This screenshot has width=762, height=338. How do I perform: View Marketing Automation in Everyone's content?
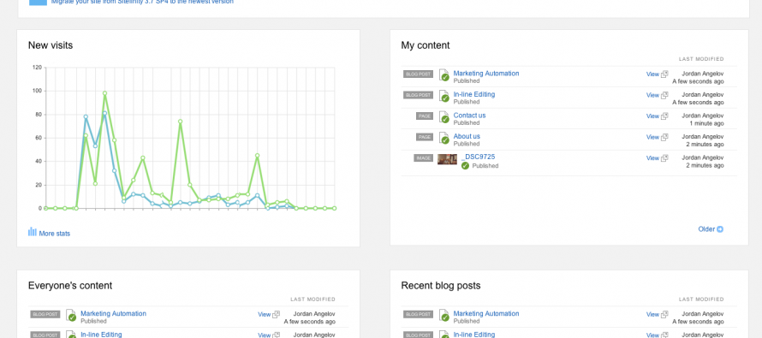tap(265, 315)
